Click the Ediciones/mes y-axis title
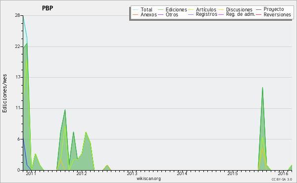Image resolution: width=297 pixels, height=183 pixels. [4, 93]
